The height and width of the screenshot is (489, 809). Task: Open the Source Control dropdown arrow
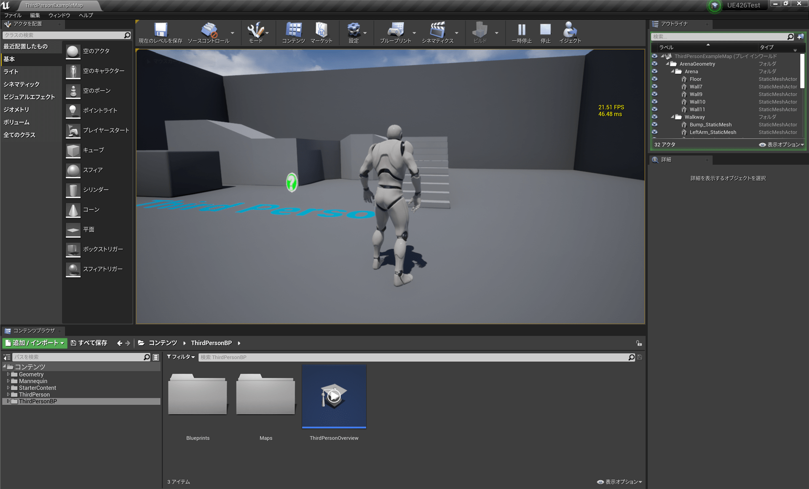tap(232, 33)
